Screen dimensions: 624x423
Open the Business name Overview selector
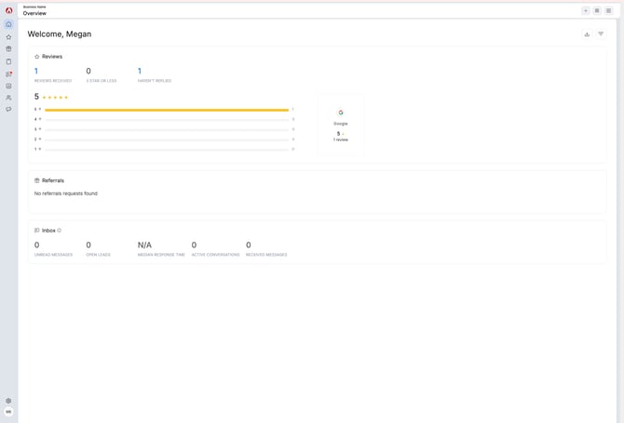(x=34, y=11)
